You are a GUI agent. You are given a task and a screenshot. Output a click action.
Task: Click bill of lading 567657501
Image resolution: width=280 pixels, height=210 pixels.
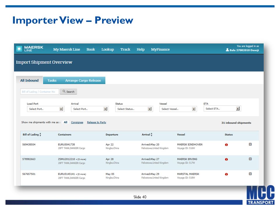[x=29, y=174]
